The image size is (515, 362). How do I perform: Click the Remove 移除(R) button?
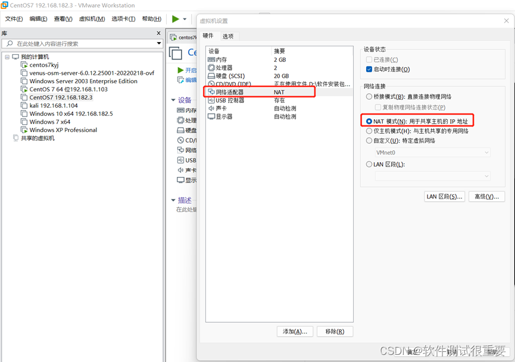[x=335, y=332]
